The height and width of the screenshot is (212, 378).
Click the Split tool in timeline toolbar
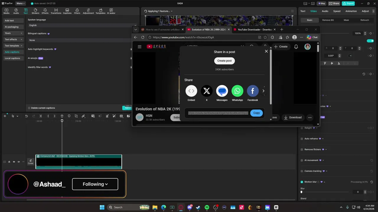pyautogui.click(x=41, y=116)
